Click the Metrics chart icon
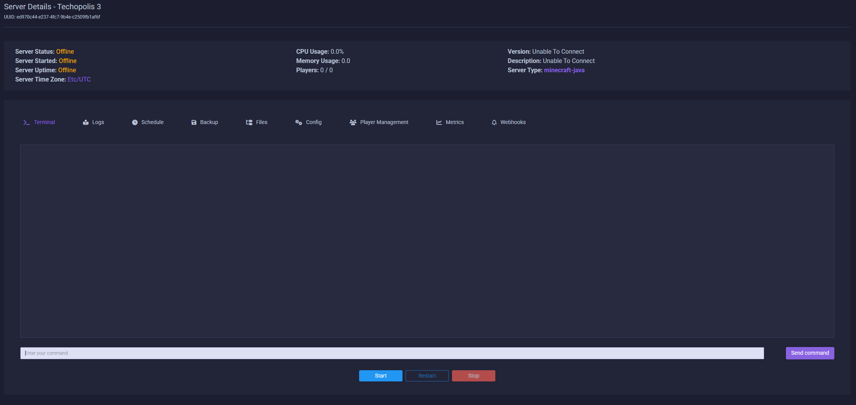This screenshot has height=405, width=856. click(439, 123)
